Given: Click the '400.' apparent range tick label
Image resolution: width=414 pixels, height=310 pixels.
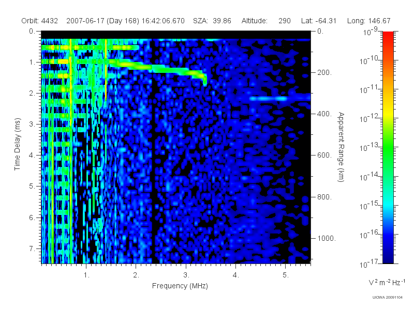Looking at the screenshot, I should 324,114.
